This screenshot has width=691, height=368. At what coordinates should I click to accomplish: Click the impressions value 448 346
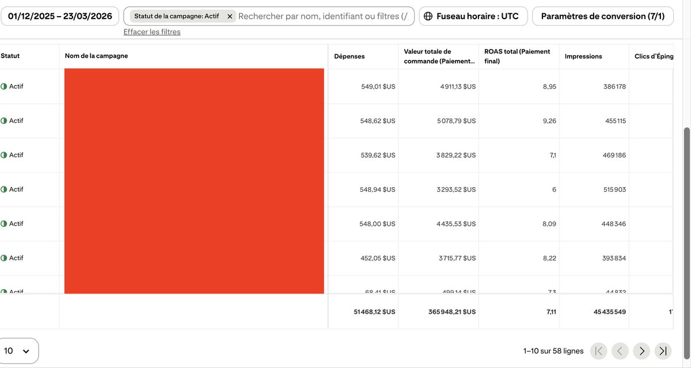(x=614, y=223)
